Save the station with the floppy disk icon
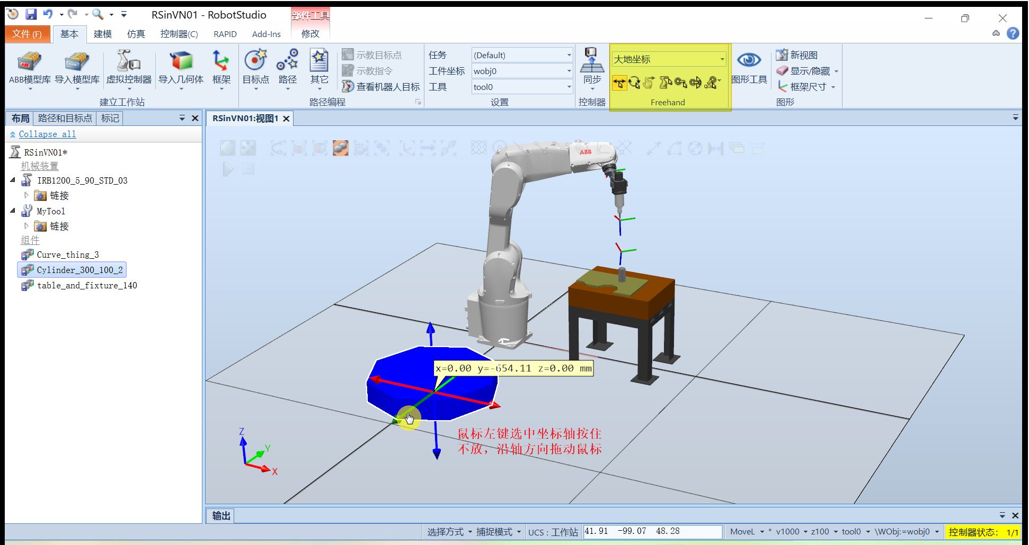Image resolution: width=1029 pixels, height=545 pixels. [x=31, y=14]
